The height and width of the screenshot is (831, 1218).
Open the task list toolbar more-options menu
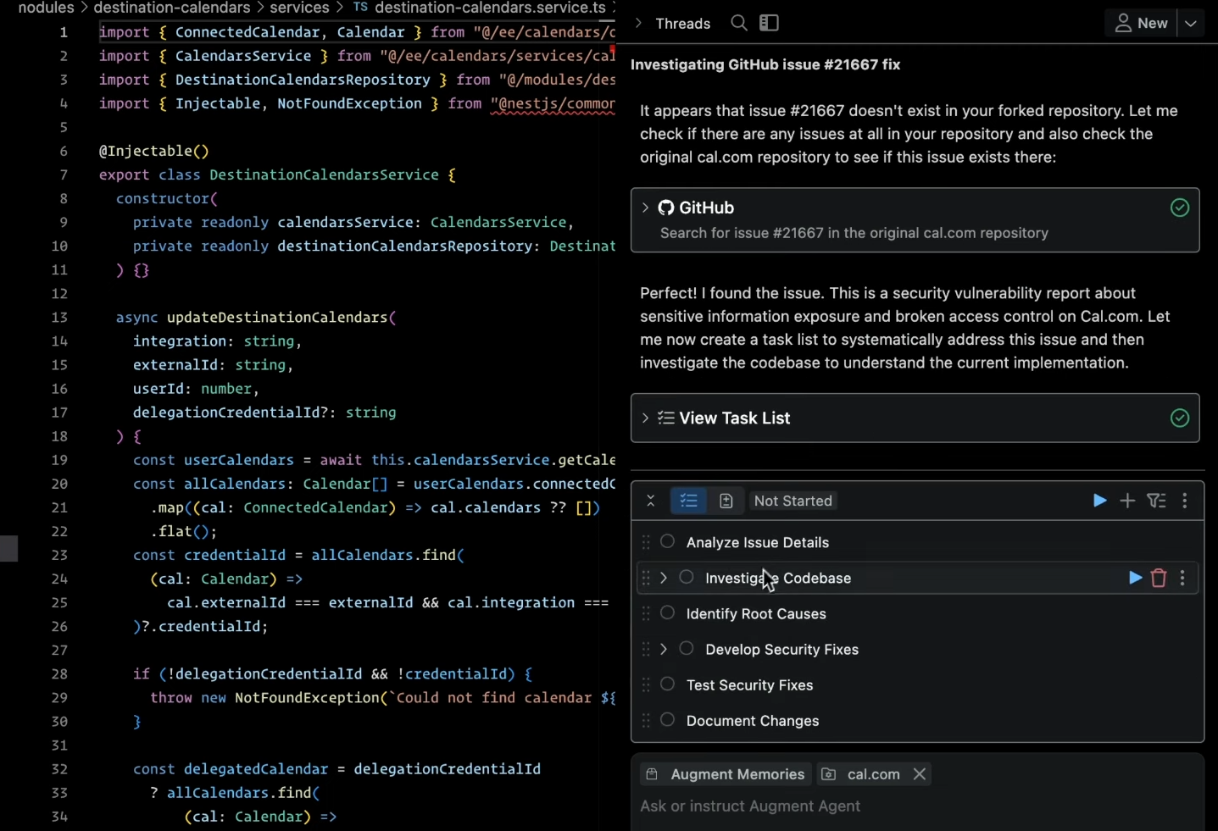point(1185,501)
